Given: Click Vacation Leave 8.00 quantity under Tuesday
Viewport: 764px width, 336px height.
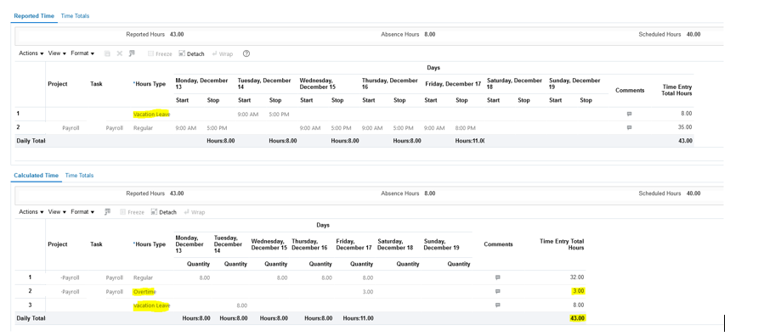Looking at the screenshot, I should tap(241, 305).
